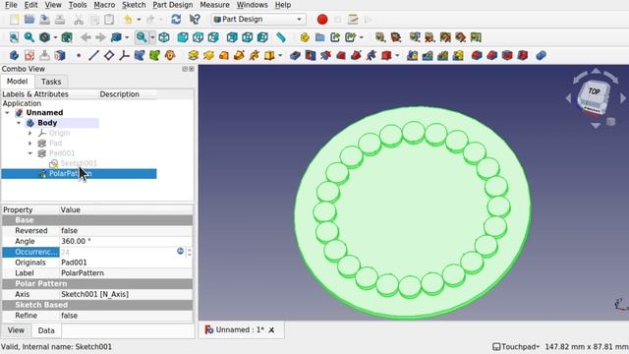Open a file with folder icon
This screenshot has width=629, height=354.
coord(29,20)
